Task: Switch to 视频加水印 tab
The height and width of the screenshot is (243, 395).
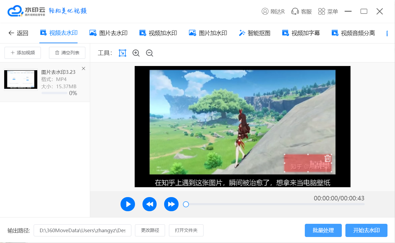Action: [158, 33]
